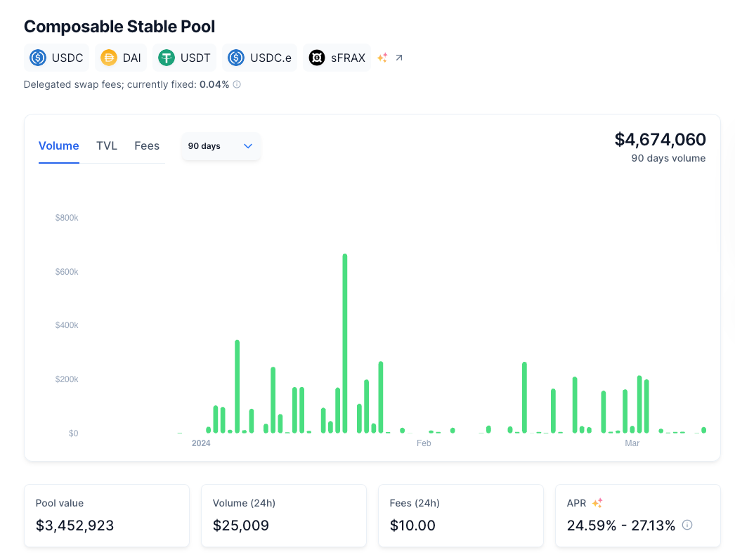Switch to the Fees tab

147,146
